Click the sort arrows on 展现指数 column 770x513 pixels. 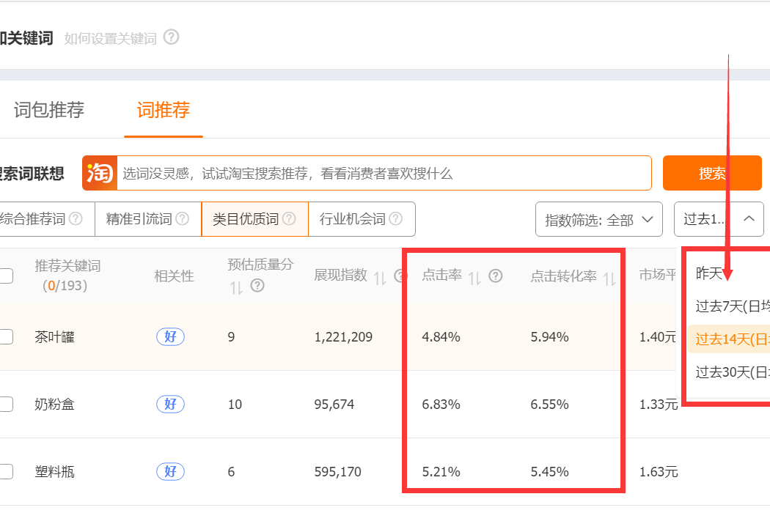[x=381, y=277]
